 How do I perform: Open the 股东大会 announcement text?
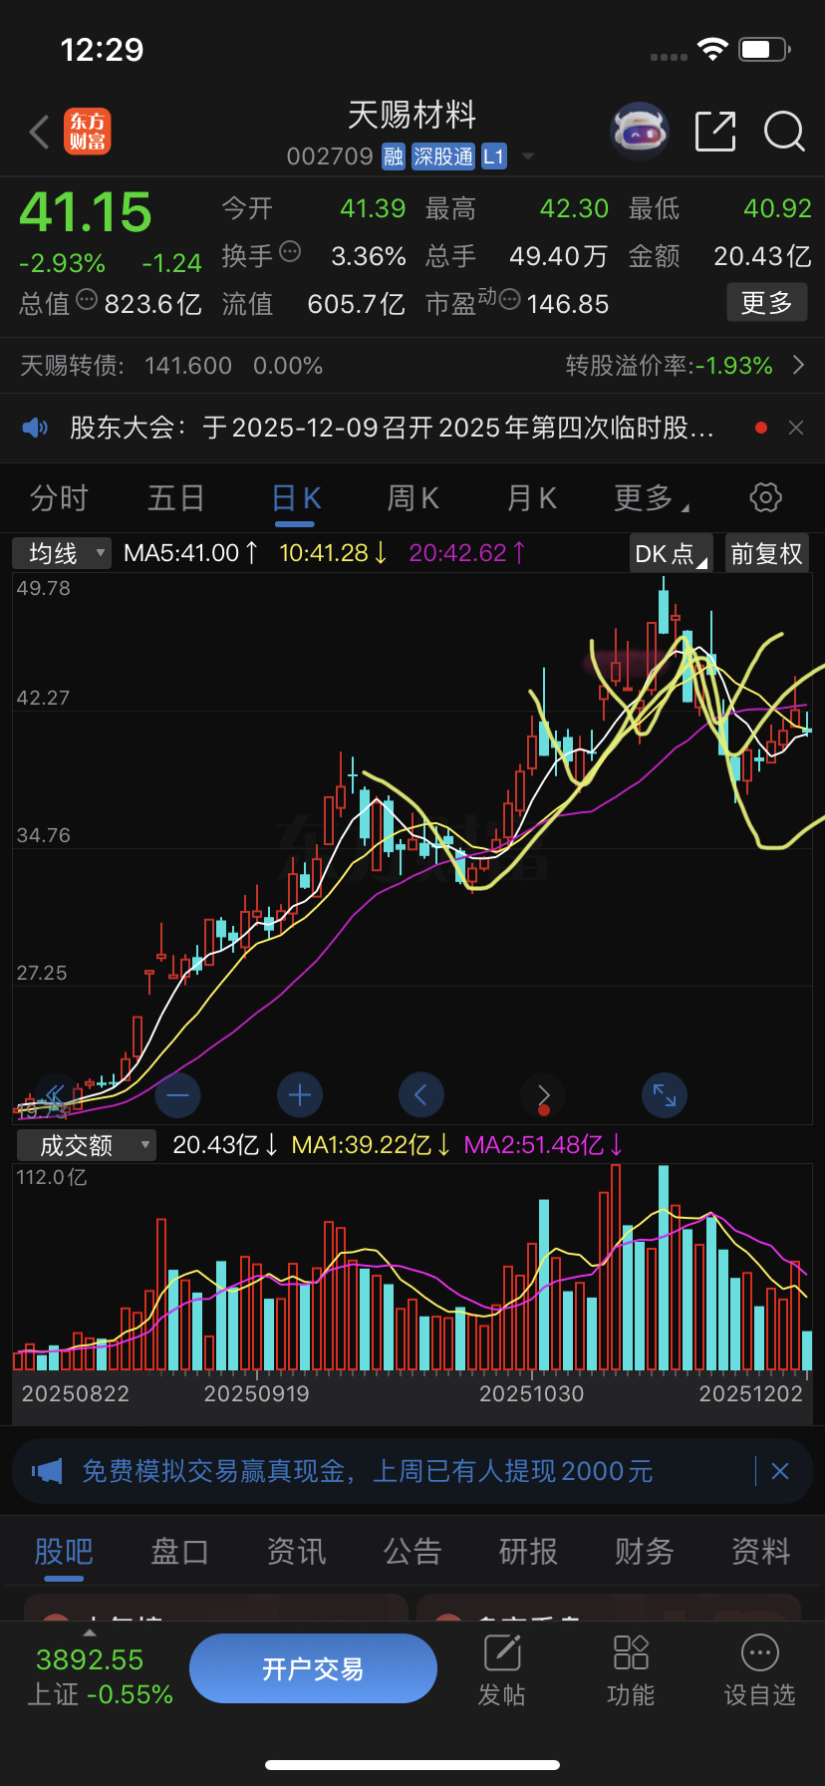coord(392,428)
